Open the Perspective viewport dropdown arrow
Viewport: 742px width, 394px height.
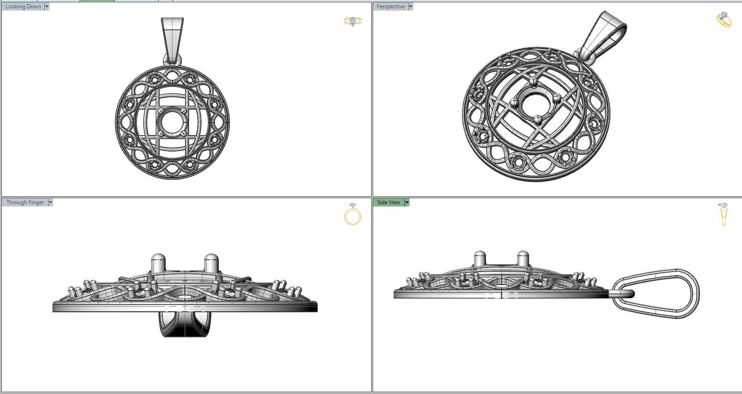coord(410,6)
